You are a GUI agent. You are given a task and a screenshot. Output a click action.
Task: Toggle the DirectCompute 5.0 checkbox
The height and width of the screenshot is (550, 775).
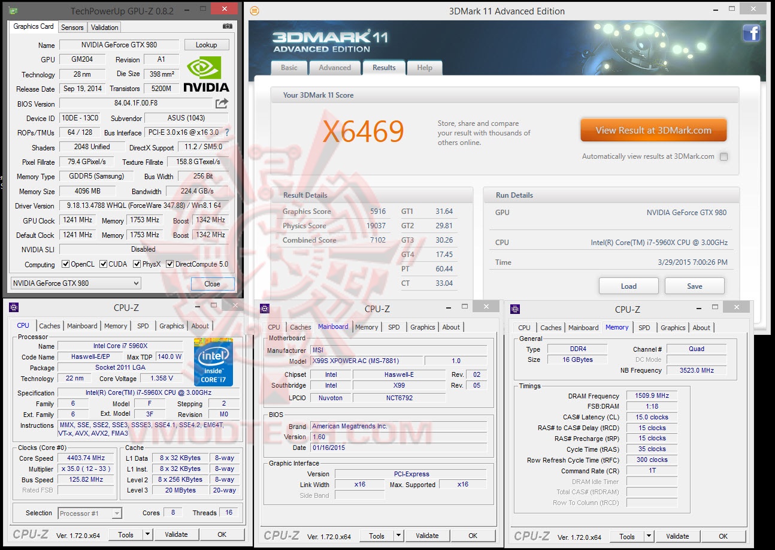(x=169, y=264)
